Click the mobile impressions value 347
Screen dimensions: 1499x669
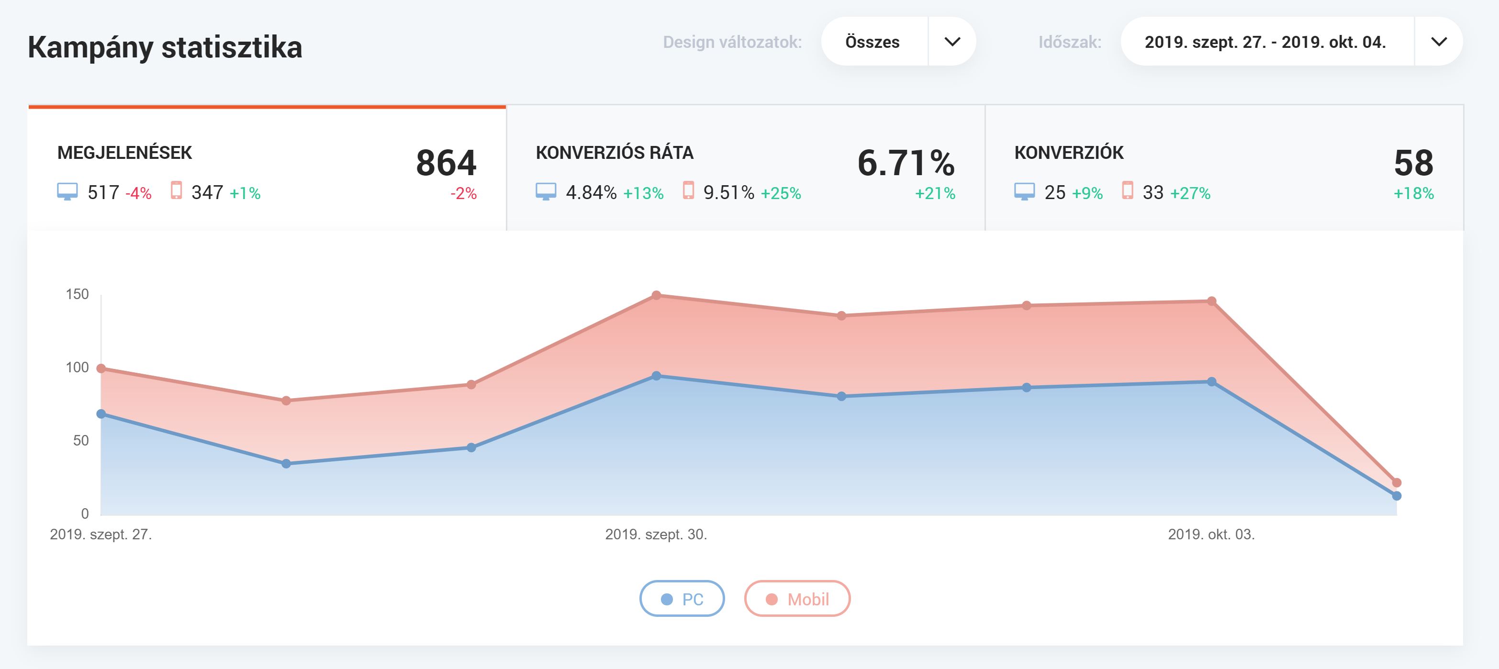(207, 192)
